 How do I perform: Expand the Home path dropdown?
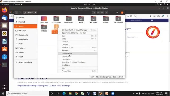coord(35,13)
